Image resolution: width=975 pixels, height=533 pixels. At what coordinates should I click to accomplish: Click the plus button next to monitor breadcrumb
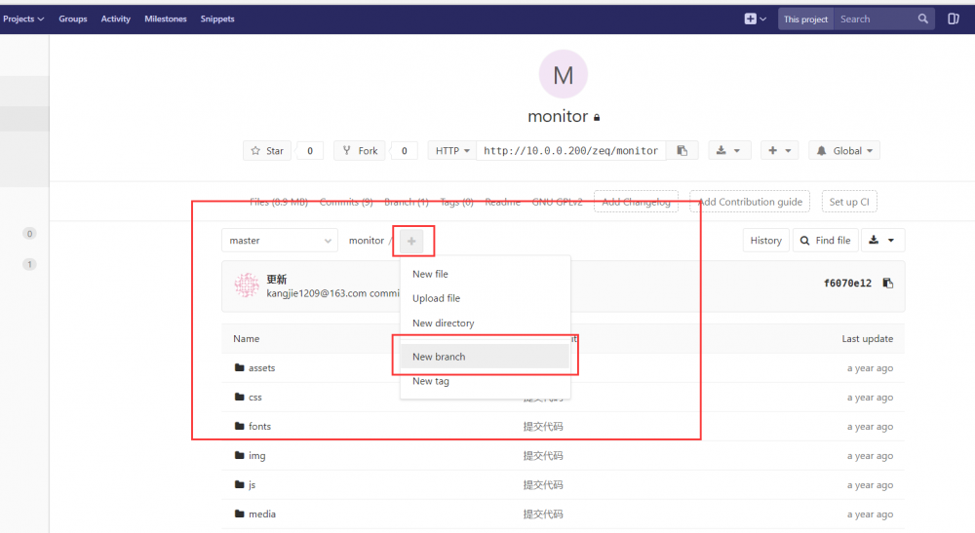(411, 241)
